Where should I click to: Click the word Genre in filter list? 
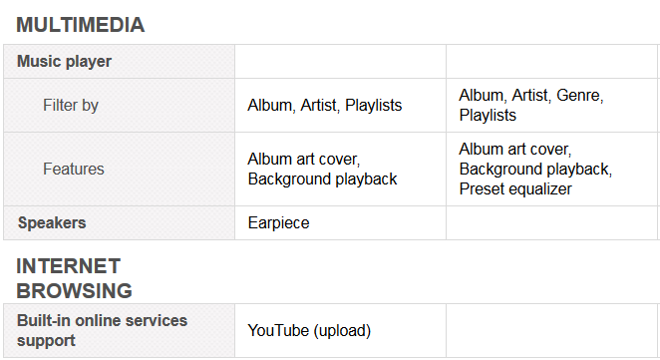pos(579,96)
